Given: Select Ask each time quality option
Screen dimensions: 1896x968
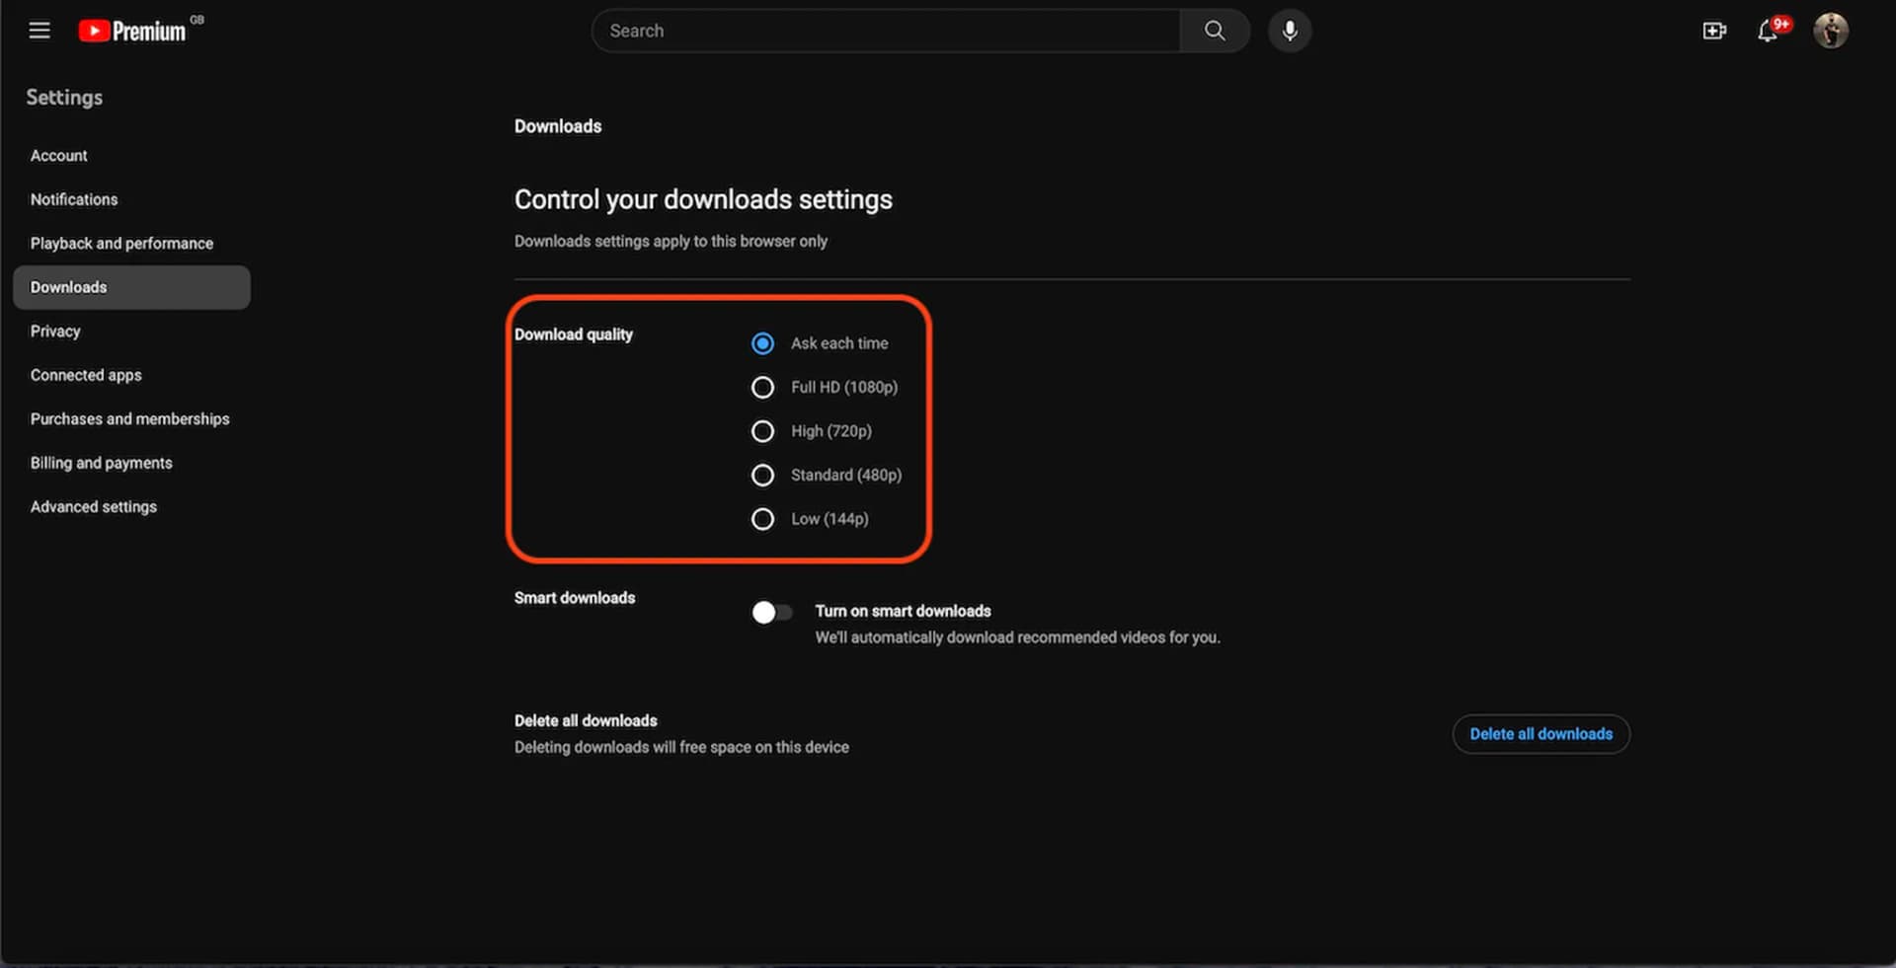Looking at the screenshot, I should click(x=762, y=343).
